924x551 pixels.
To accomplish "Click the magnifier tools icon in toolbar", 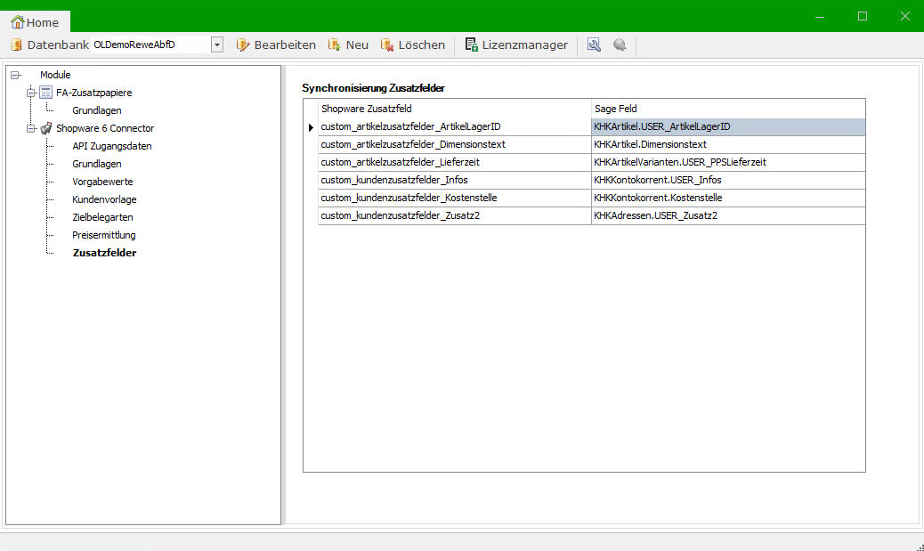I will tap(594, 45).
